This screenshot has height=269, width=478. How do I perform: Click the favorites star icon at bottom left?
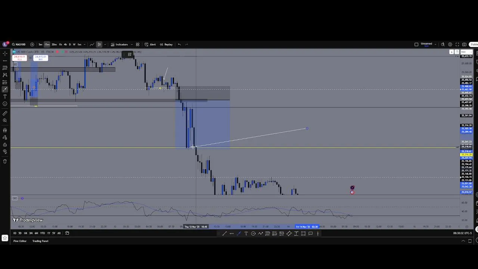tap(5, 238)
